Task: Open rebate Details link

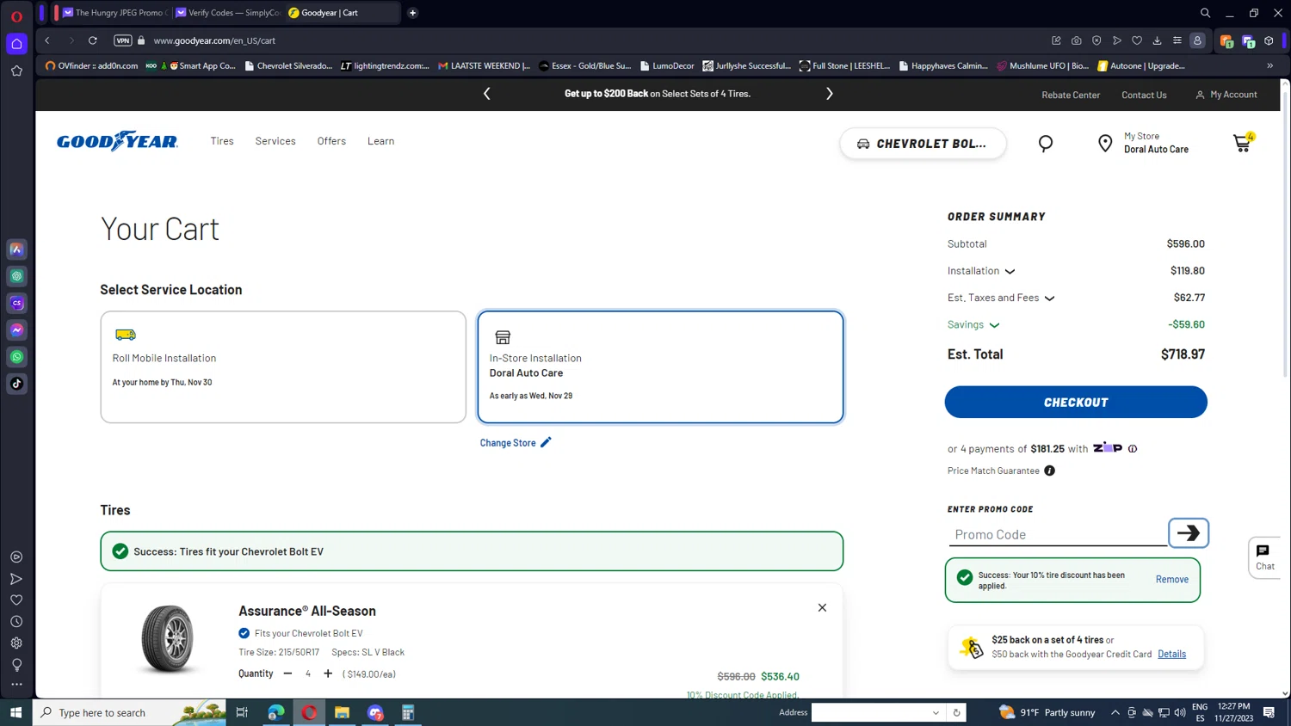Action: [1171, 654]
